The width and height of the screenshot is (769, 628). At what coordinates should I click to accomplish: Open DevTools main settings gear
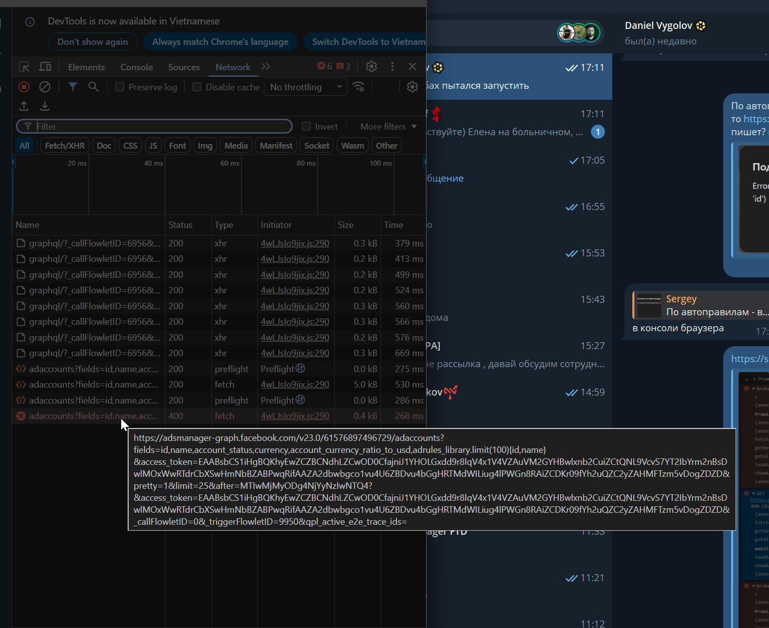372,66
